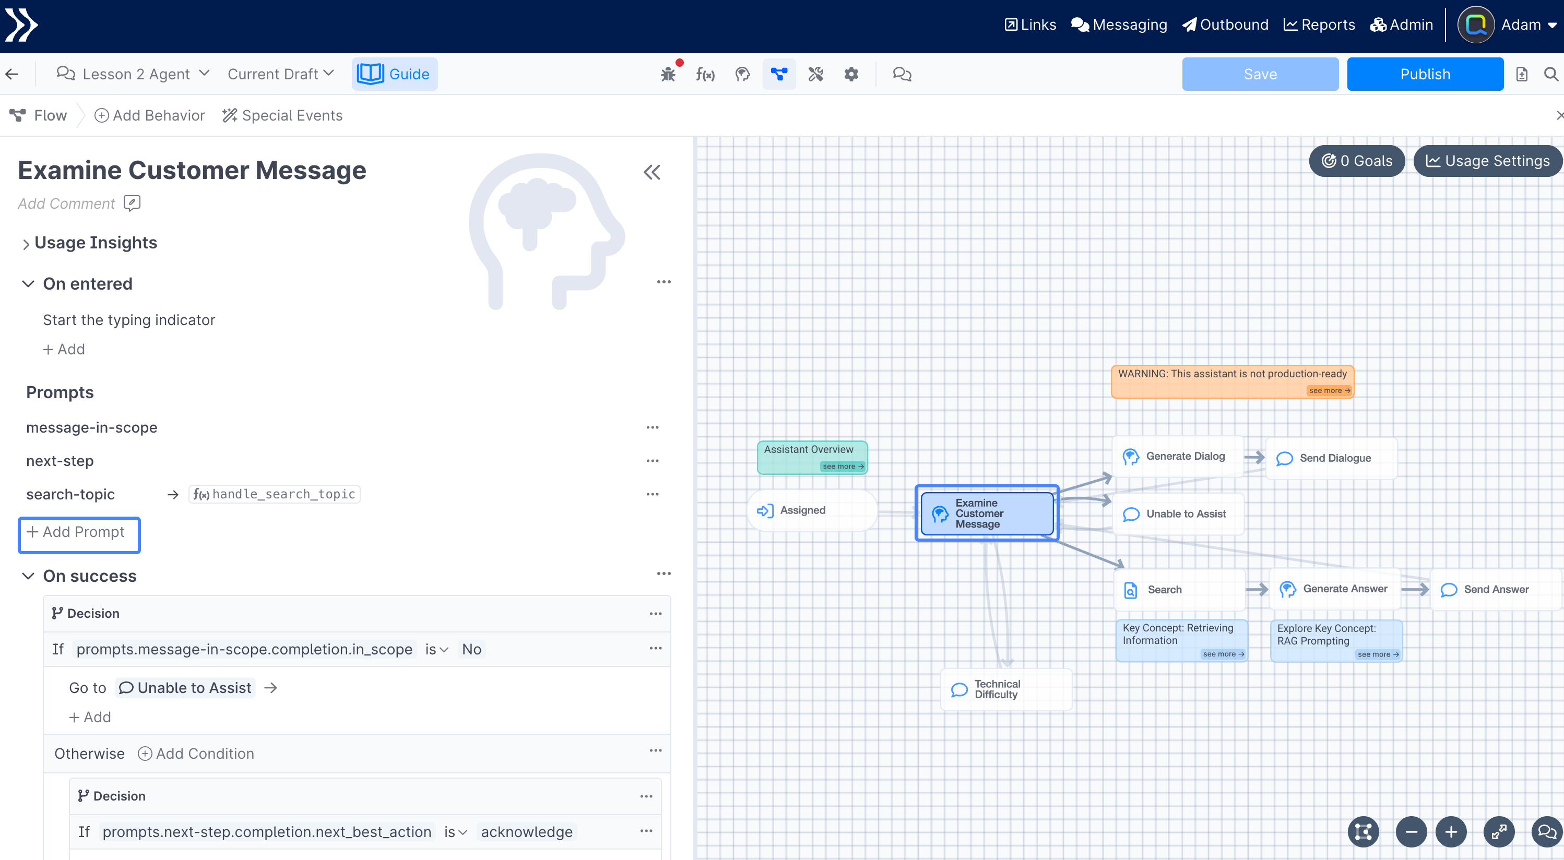Select the Send Answer node

1496,589
